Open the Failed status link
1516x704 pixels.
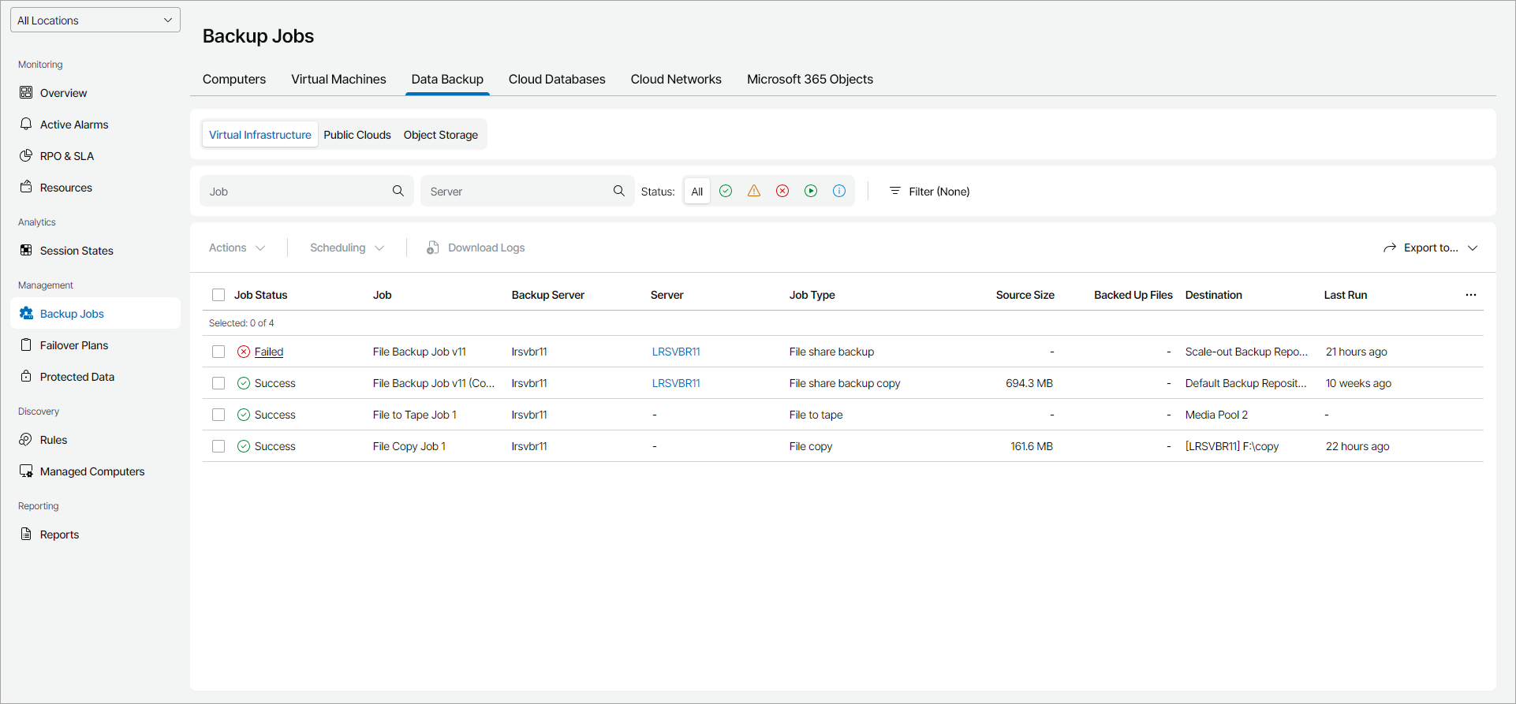click(x=268, y=352)
